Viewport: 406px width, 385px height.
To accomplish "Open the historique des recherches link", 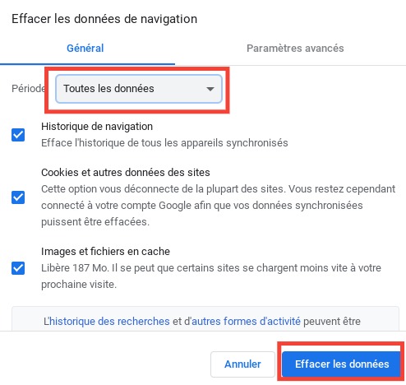I will click(109, 321).
